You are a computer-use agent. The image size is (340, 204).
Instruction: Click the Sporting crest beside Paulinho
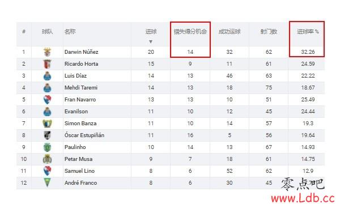(47, 147)
